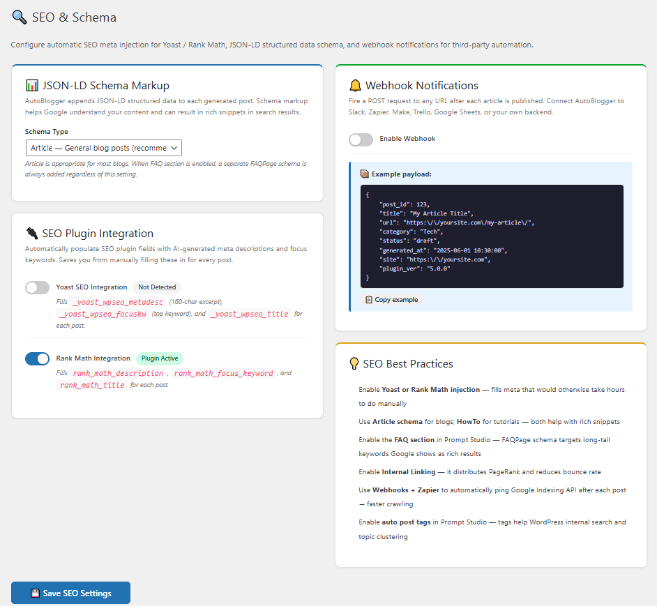
Task: Click the SEO Plugin Integration heading
Action: click(x=98, y=234)
